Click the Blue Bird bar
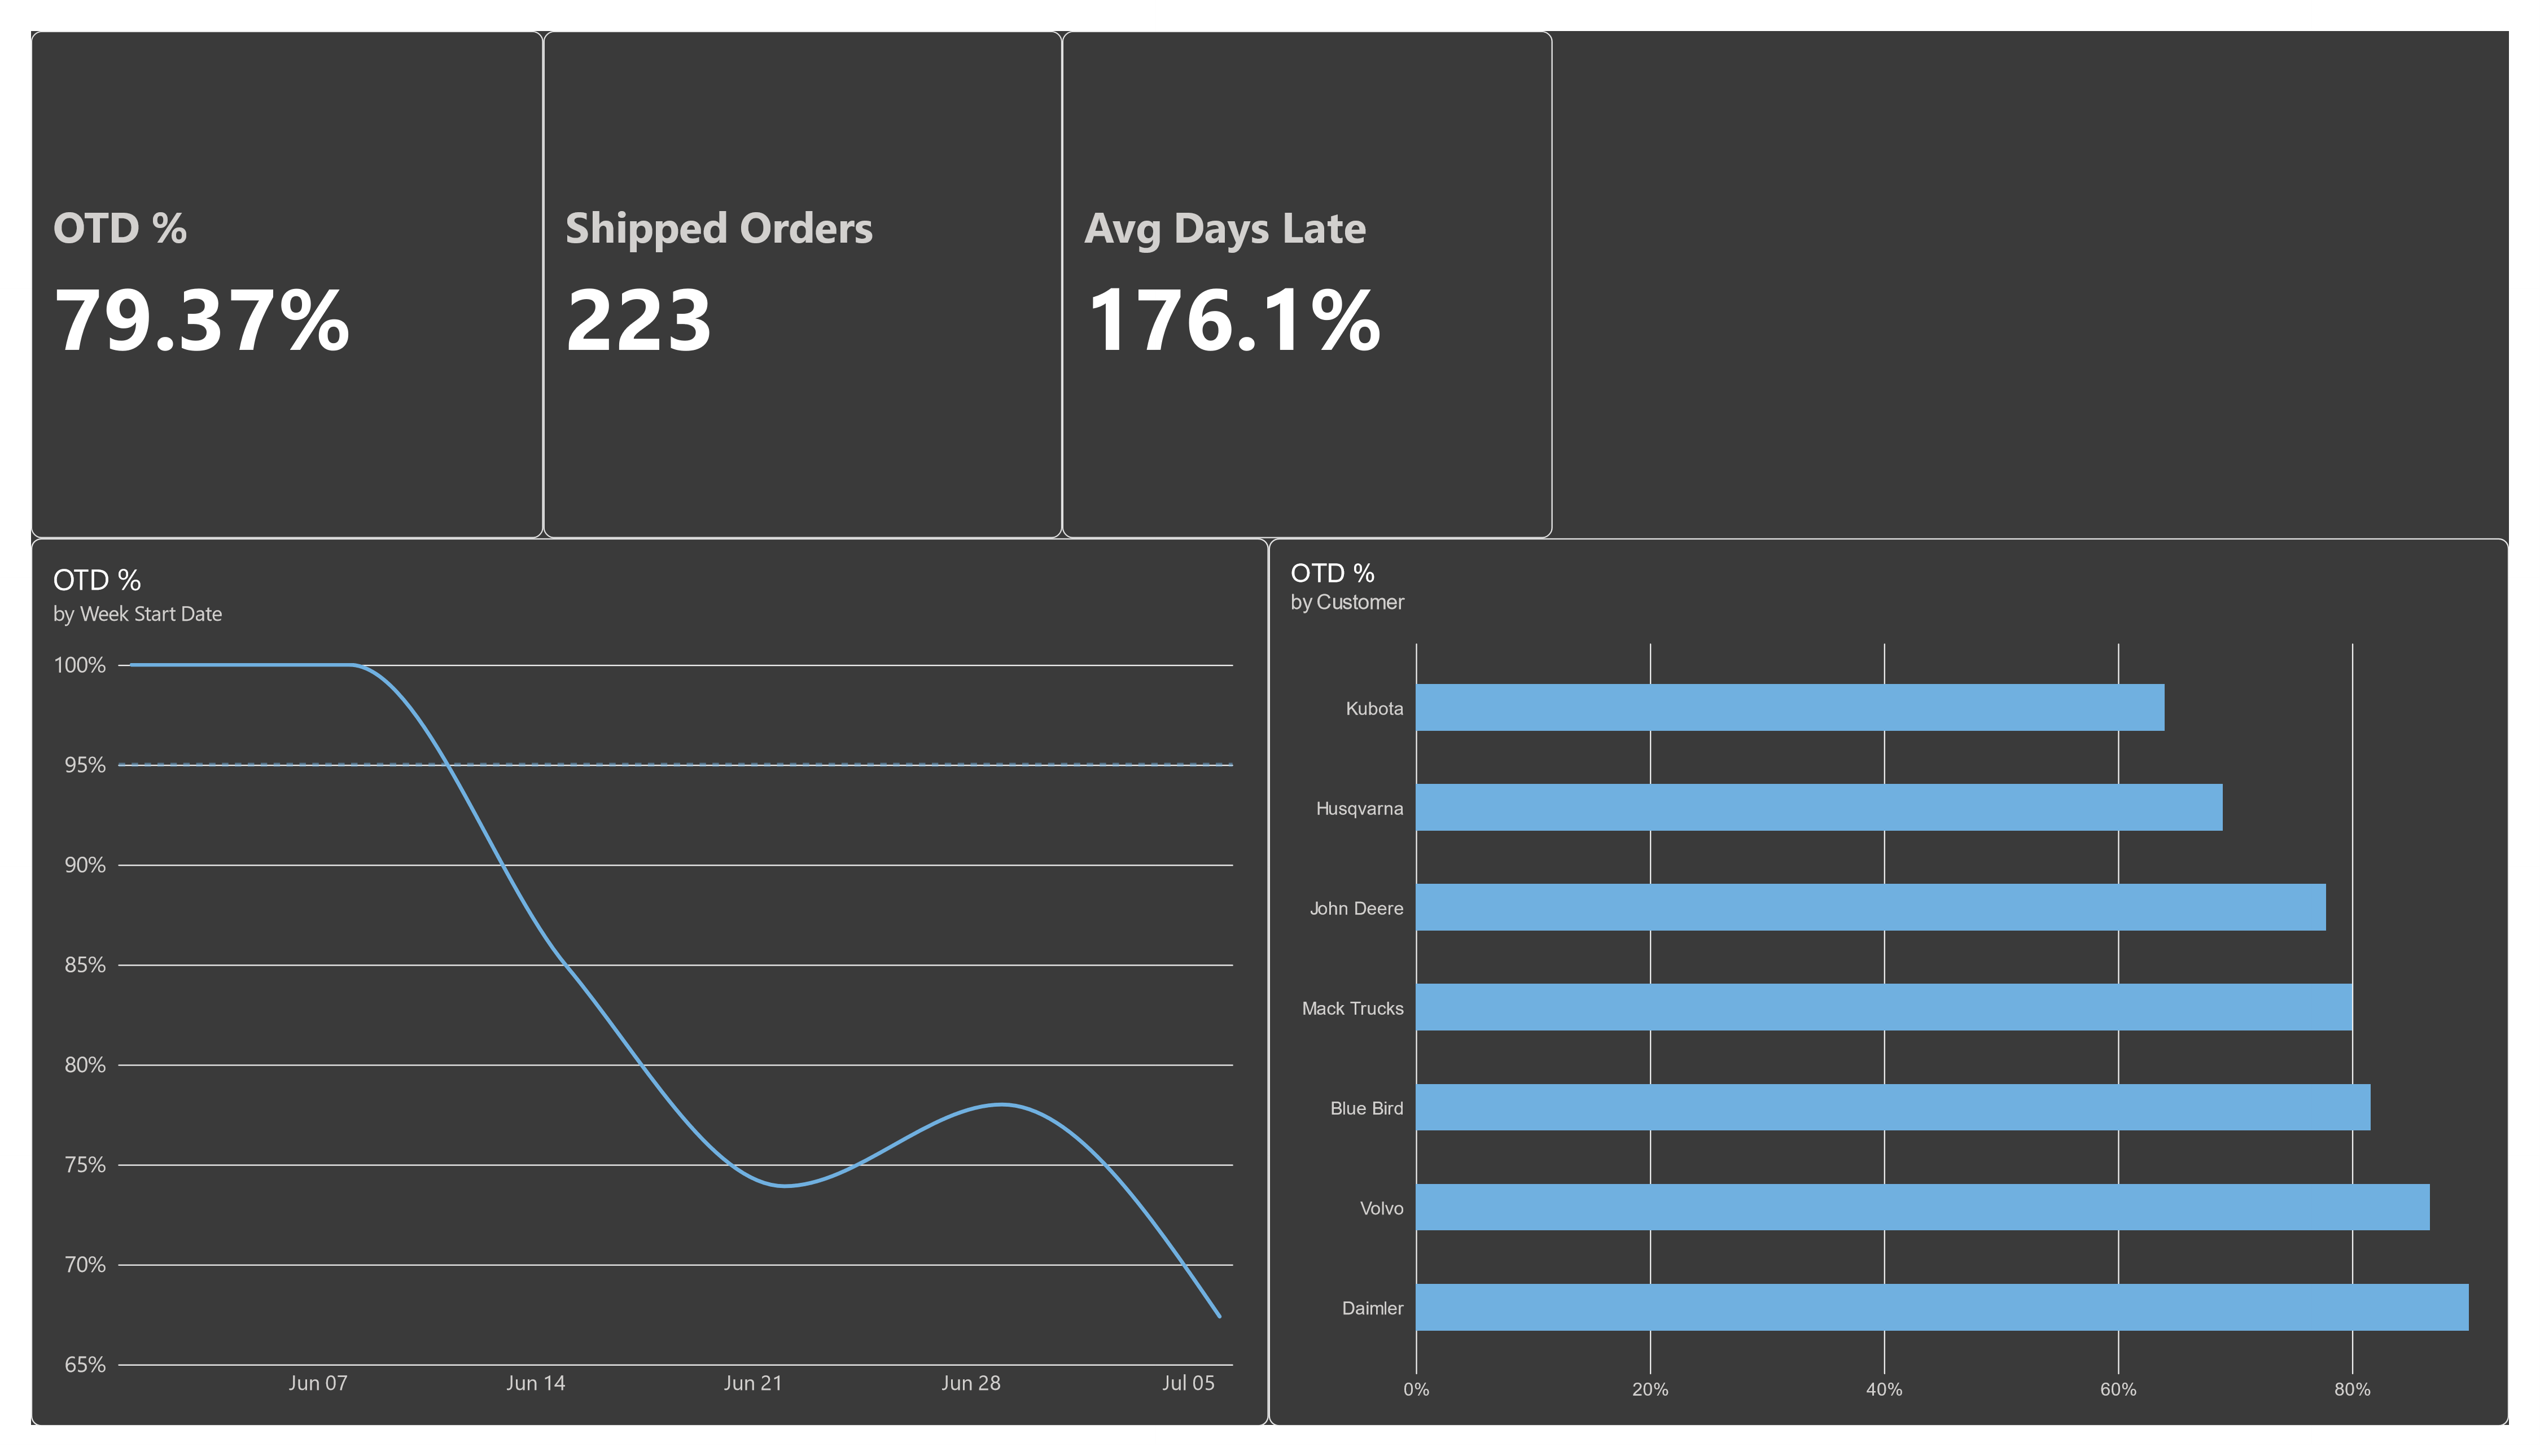This screenshot has height=1456, width=2540. 1893,1108
